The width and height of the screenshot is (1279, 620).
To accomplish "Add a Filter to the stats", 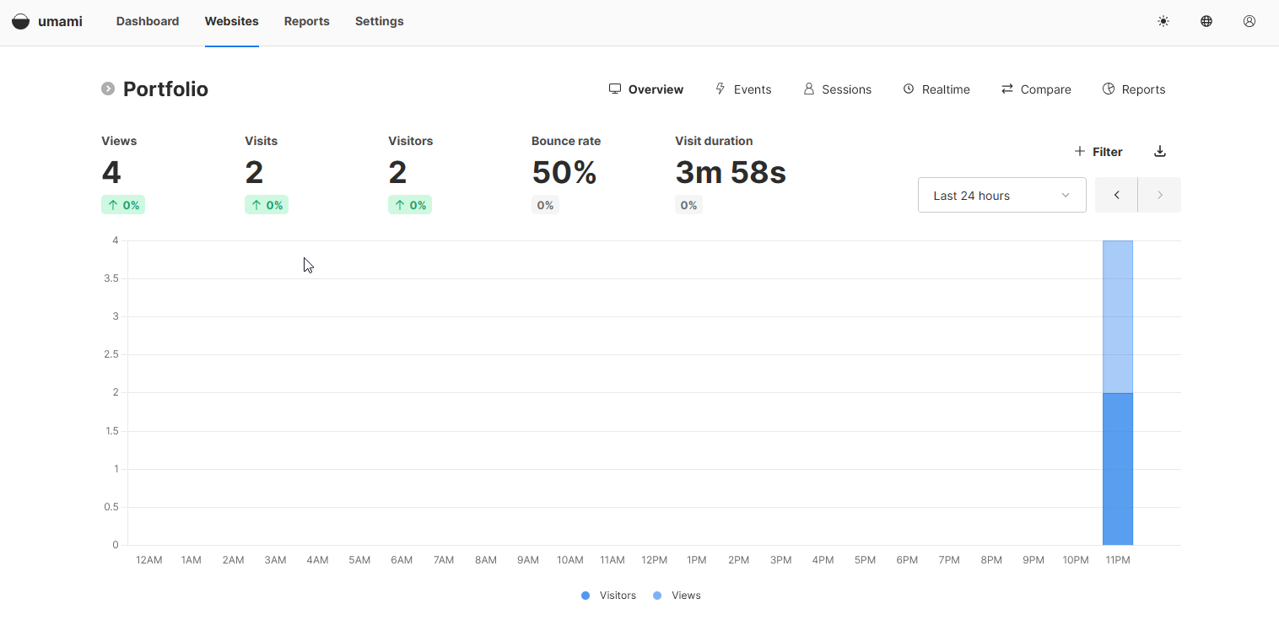I will click(1098, 152).
